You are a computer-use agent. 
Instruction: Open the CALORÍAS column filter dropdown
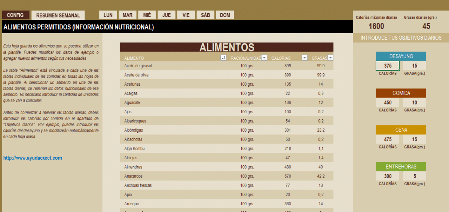click(305, 58)
